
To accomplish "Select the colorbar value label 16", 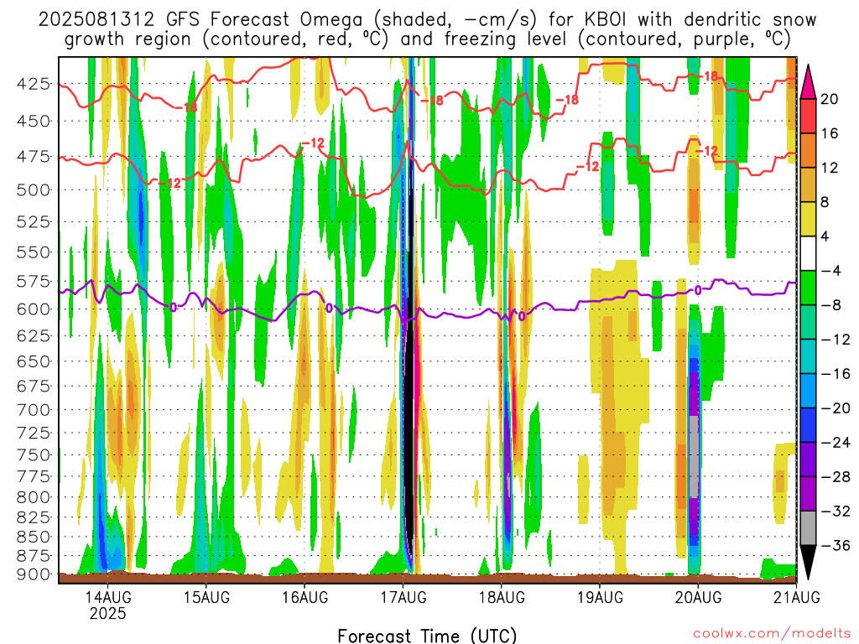I will (830, 133).
